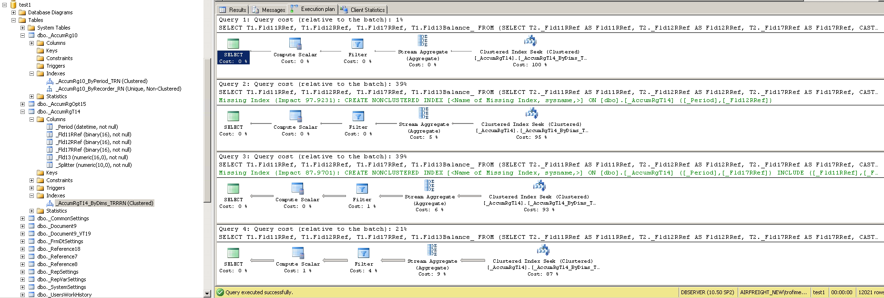884x298 pixels.
Task: Select the _Splitter column
Action: 94,165
